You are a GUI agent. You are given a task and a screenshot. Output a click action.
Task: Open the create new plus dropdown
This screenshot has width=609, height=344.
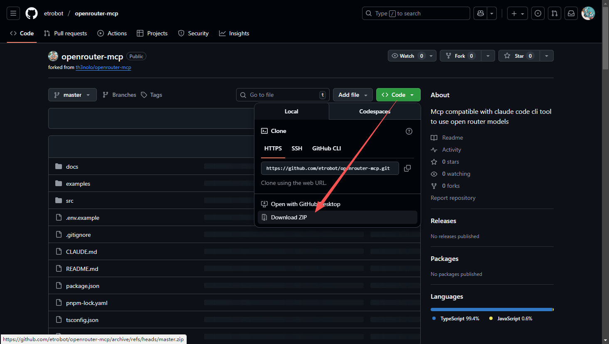click(518, 13)
